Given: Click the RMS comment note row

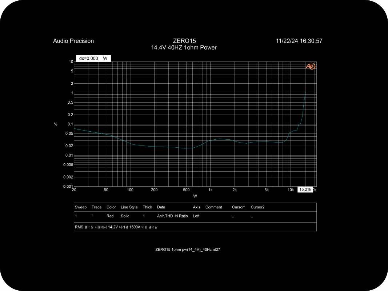Looking at the screenshot, I should pyautogui.click(x=195, y=227).
